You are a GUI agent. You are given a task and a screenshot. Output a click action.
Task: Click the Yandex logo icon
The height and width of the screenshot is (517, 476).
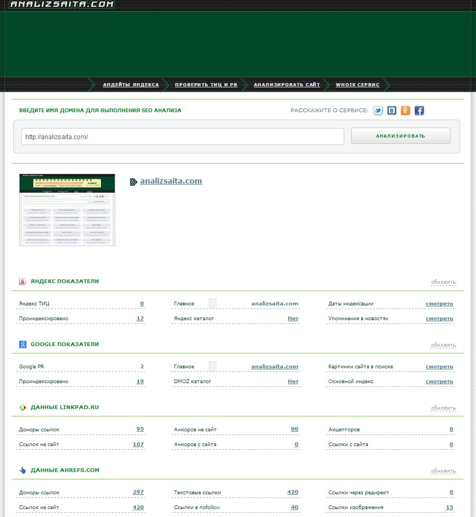click(23, 282)
